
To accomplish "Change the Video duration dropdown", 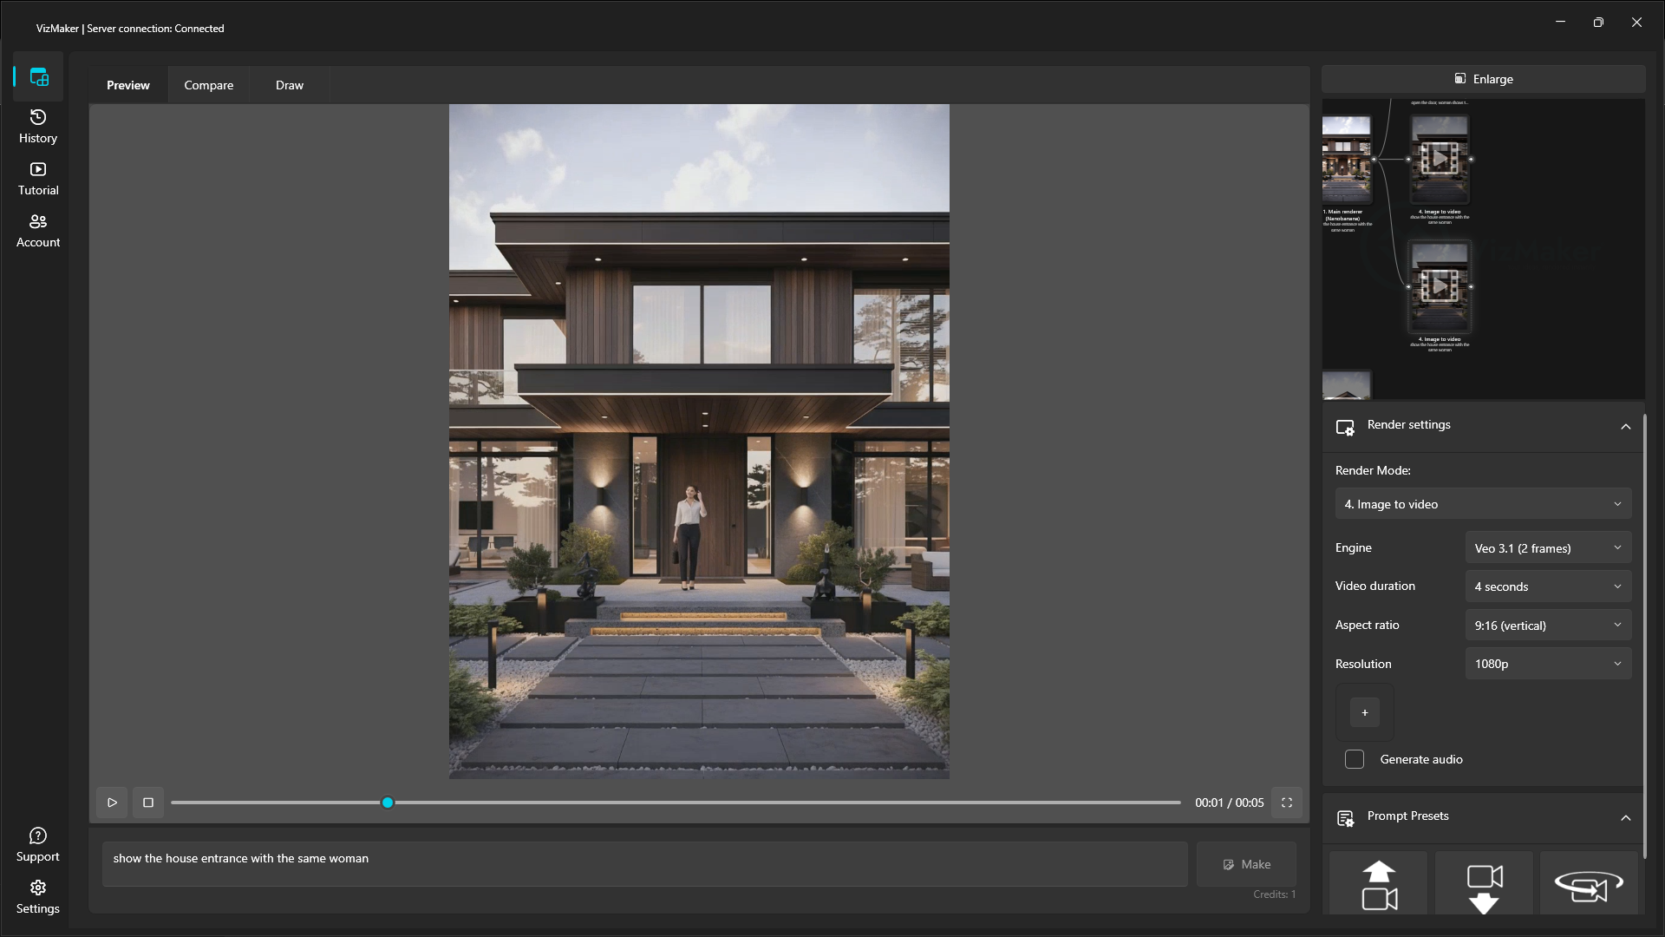I will [1548, 586].
